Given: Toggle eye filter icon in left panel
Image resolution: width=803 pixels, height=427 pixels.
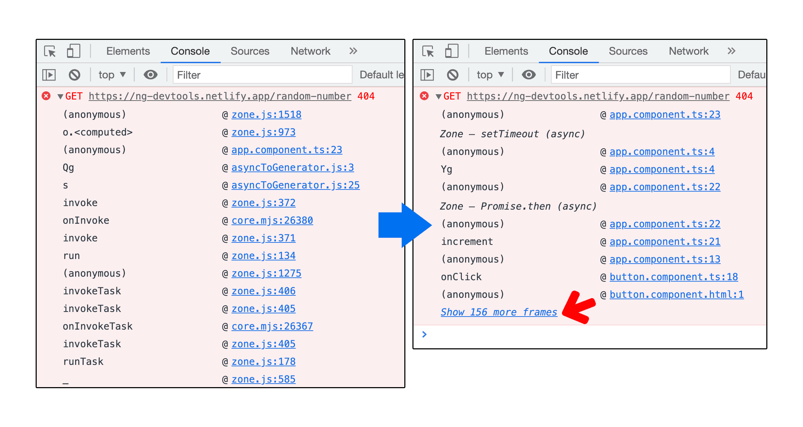Looking at the screenshot, I should (150, 74).
